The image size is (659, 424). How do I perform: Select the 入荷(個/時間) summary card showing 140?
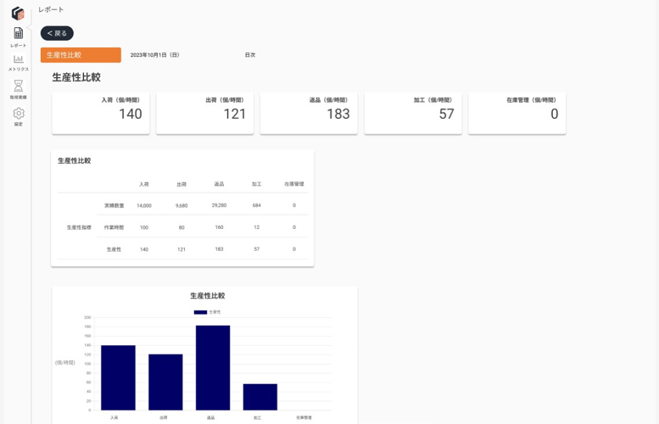pos(101,114)
